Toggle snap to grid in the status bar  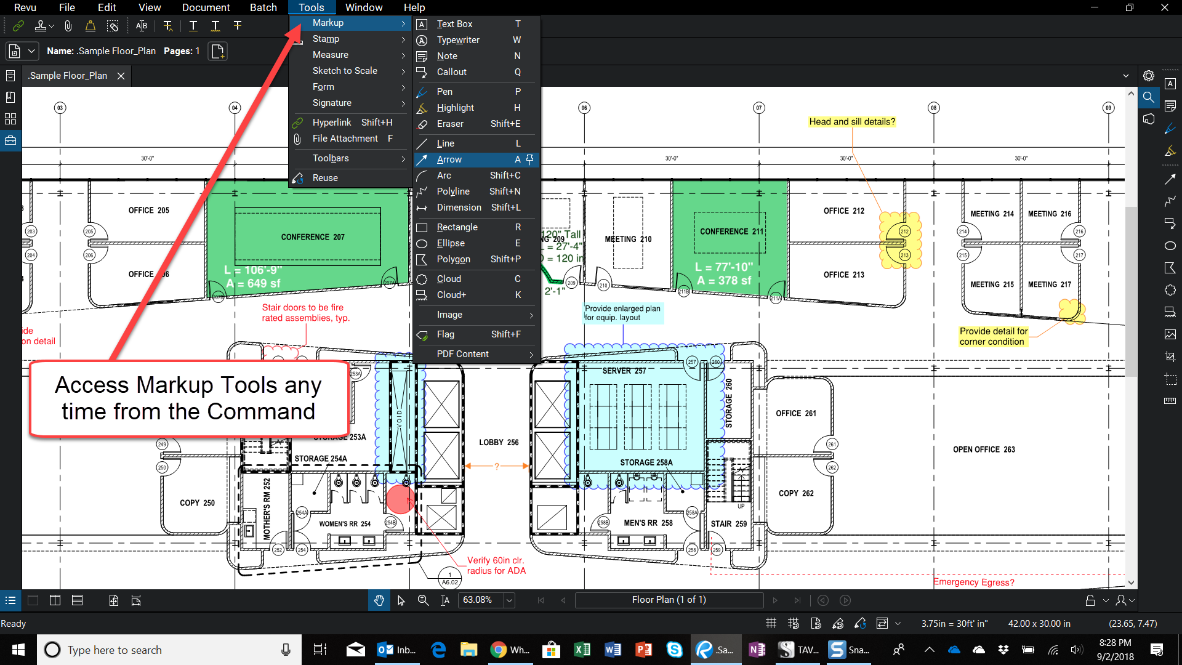pos(794,623)
